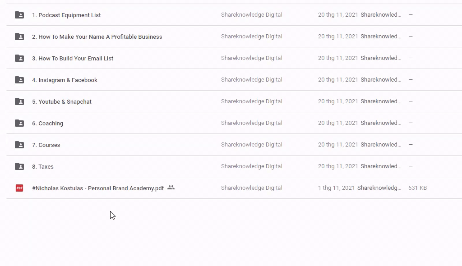462x266 pixels.
Task: Click the 631 KB file size of the PDF
Action: pos(417,188)
